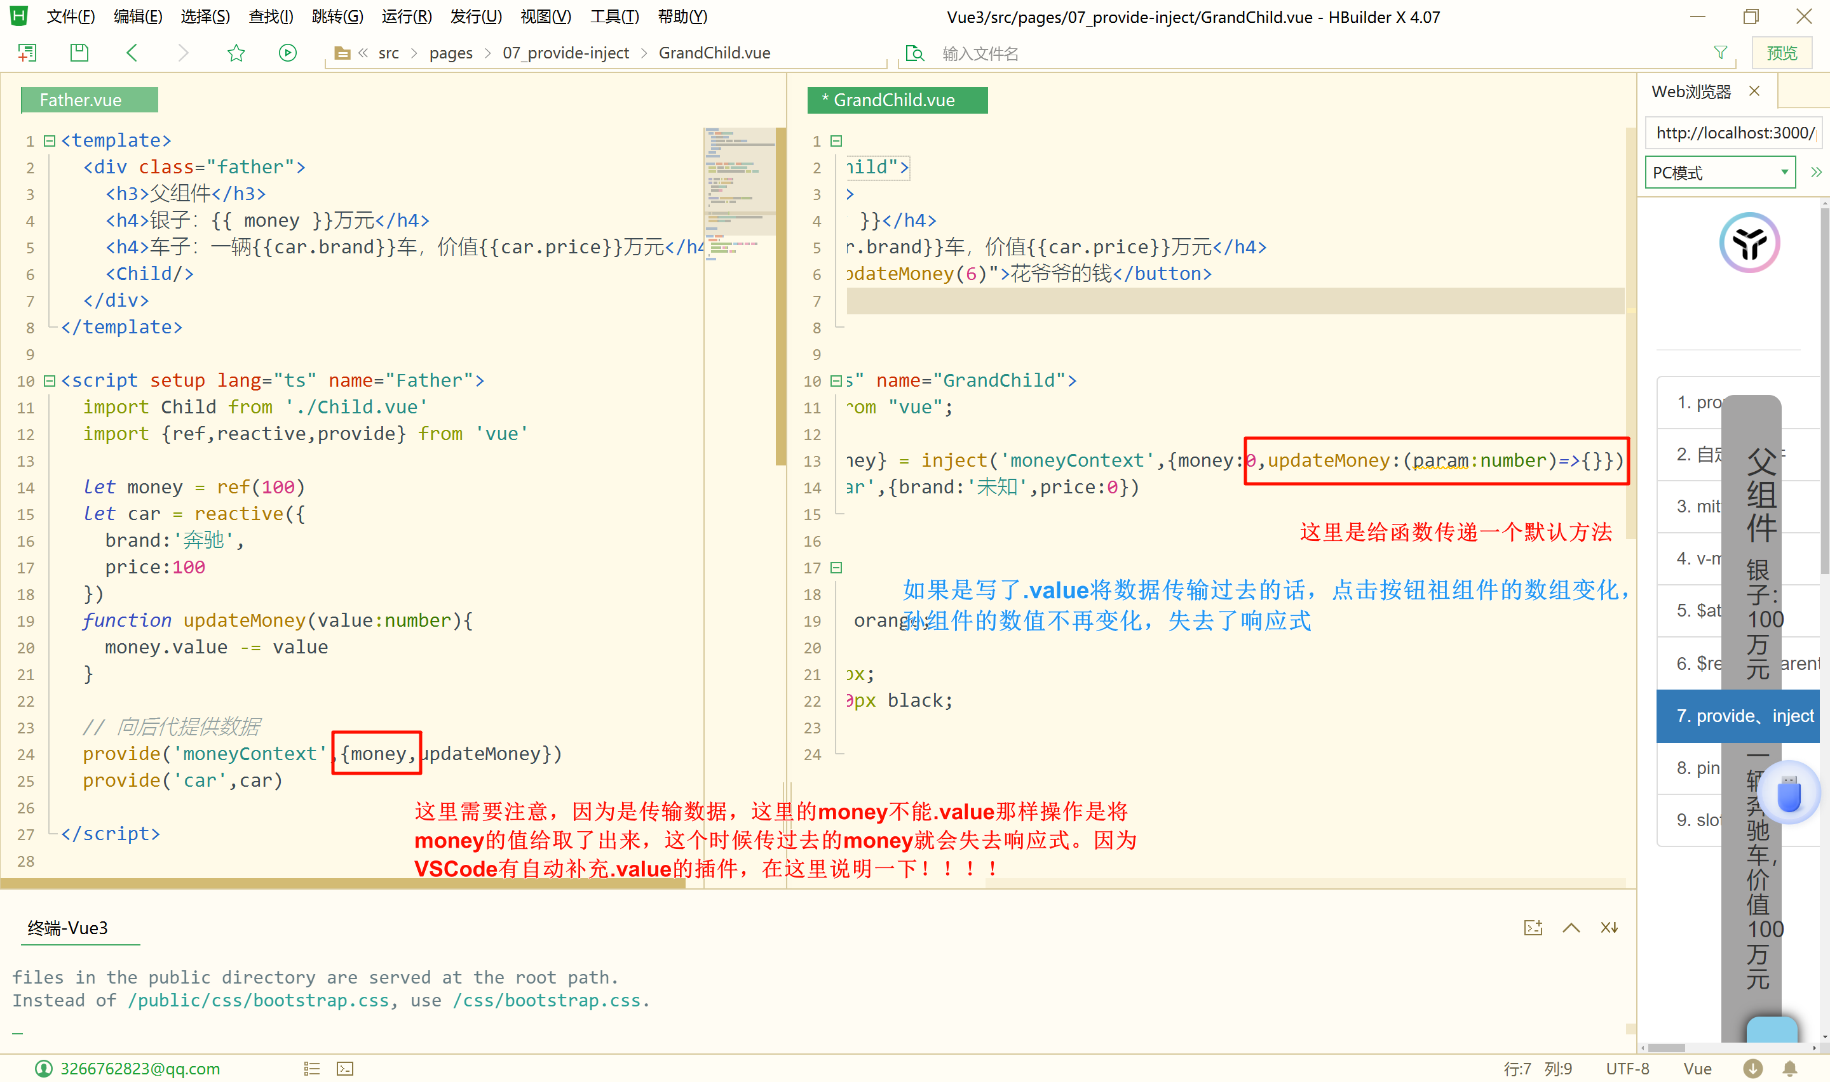This screenshot has height=1082, width=1830.
Task: Go back with the left arrow icon
Action: tap(132, 53)
